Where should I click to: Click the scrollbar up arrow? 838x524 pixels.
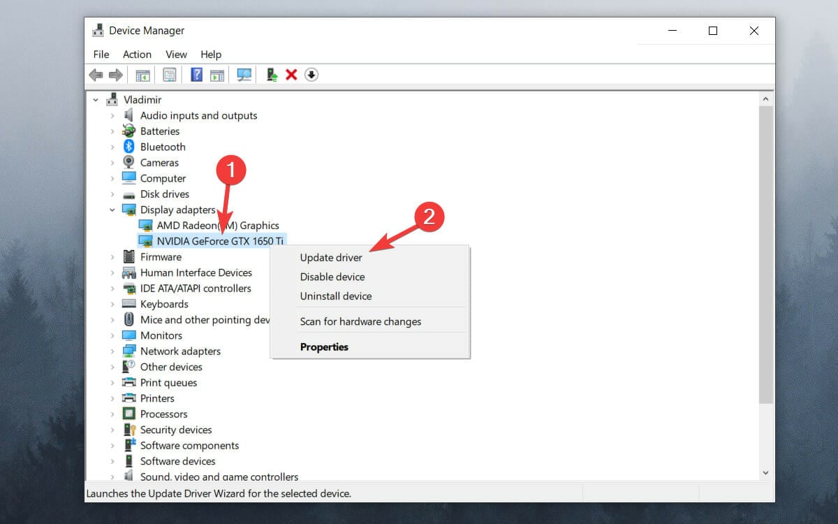pyautogui.click(x=766, y=99)
